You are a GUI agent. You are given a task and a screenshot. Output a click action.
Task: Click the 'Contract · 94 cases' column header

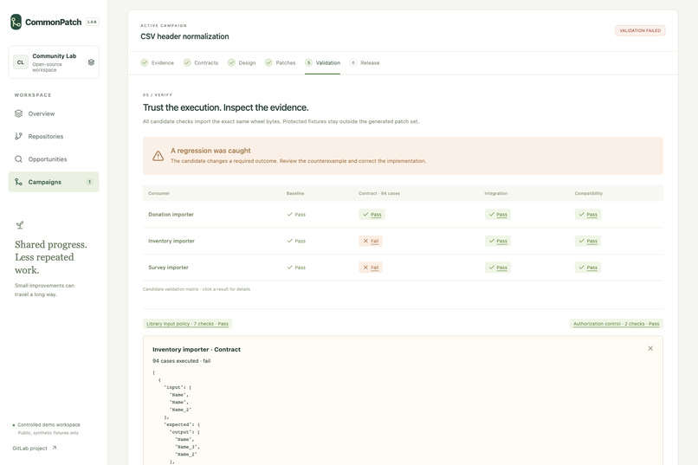(x=379, y=194)
